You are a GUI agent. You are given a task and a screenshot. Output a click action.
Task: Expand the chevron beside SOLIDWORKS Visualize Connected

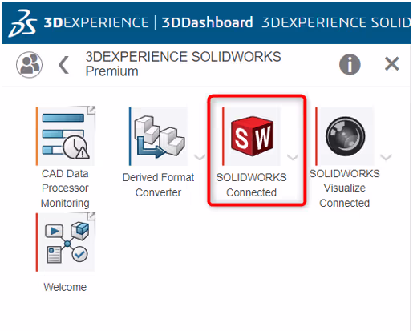pos(386,157)
